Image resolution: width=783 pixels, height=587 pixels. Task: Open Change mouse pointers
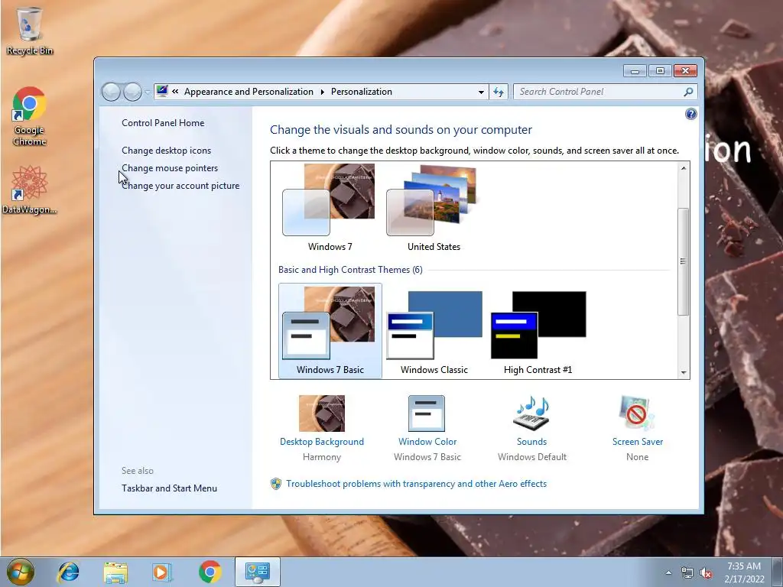click(x=170, y=168)
